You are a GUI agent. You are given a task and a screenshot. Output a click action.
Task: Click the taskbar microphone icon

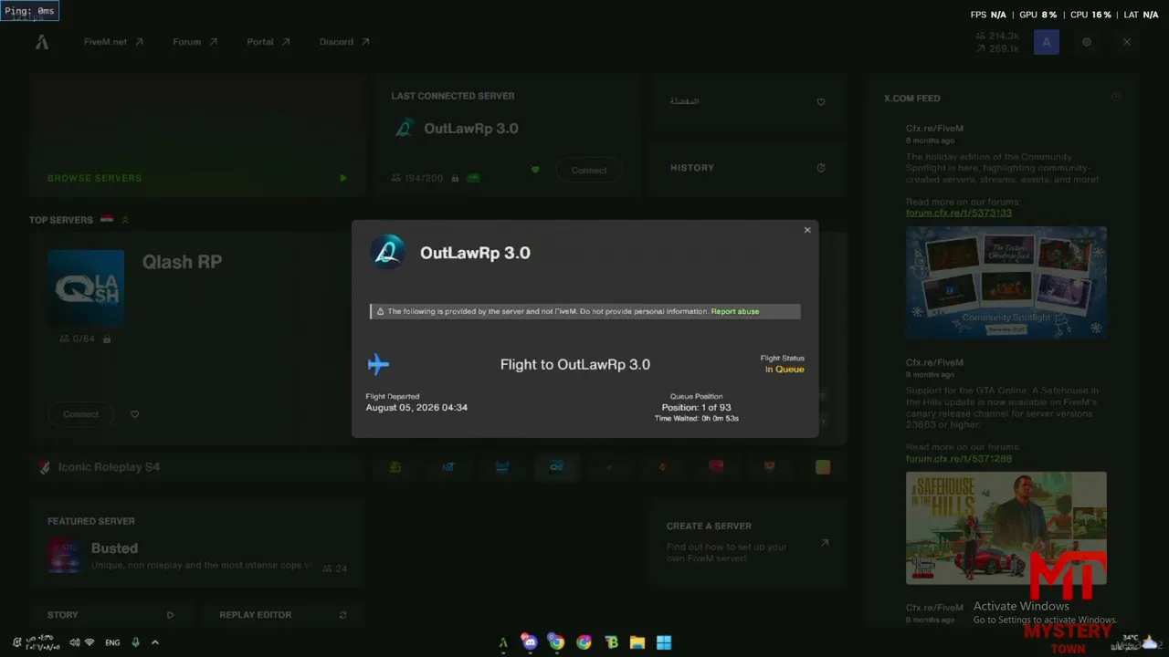(135, 642)
